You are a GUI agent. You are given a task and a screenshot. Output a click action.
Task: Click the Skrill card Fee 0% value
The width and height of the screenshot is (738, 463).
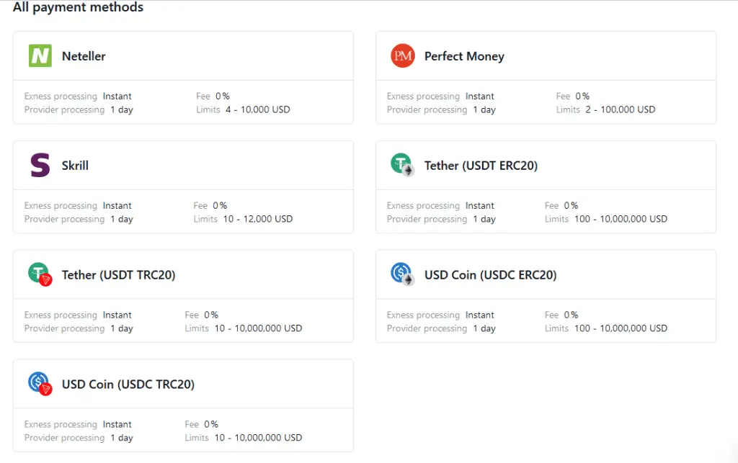pos(220,206)
